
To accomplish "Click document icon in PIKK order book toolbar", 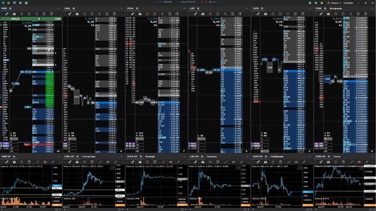I will pyautogui.click(x=29, y=14).
